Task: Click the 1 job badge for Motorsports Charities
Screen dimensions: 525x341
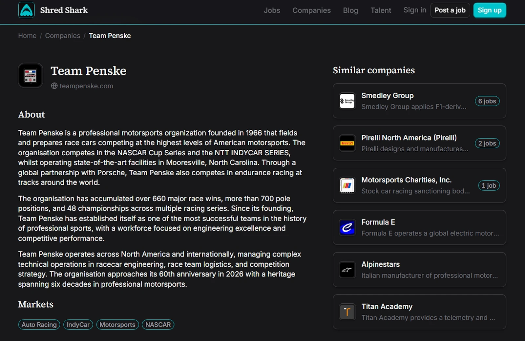Action: coord(489,185)
